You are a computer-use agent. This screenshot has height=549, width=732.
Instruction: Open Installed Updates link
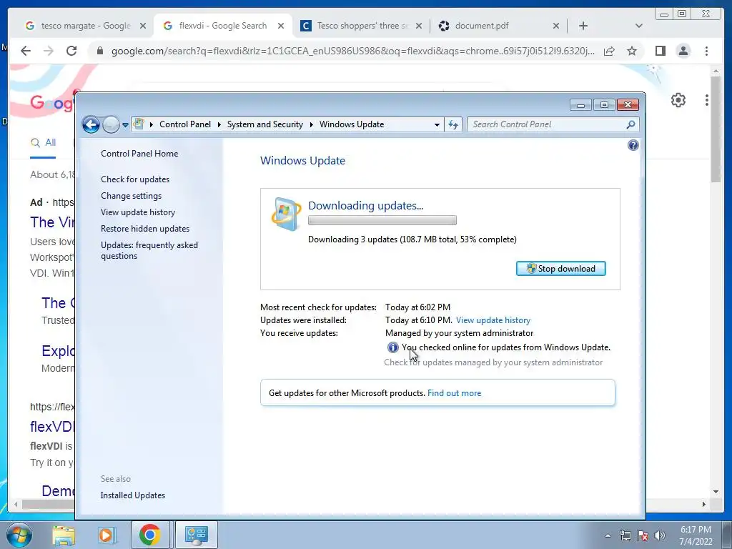(x=132, y=495)
